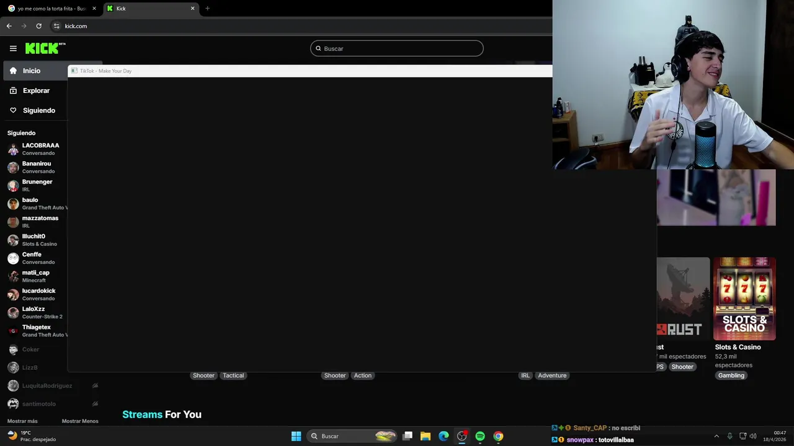Image resolution: width=794 pixels, height=446 pixels.
Task: Switch to the Google search browser tab
Action: (x=51, y=9)
